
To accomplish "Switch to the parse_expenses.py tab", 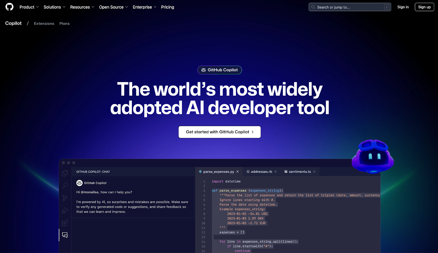I will [x=219, y=172].
